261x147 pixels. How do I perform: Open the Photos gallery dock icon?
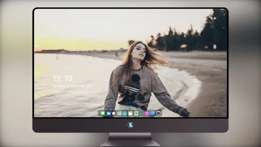tap(136, 114)
